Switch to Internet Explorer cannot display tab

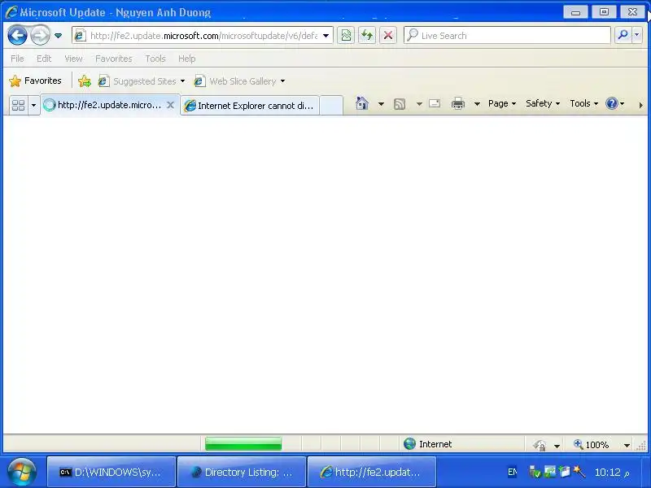tap(250, 106)
